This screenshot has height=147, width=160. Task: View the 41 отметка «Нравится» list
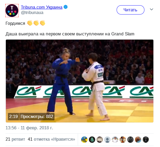51,139
